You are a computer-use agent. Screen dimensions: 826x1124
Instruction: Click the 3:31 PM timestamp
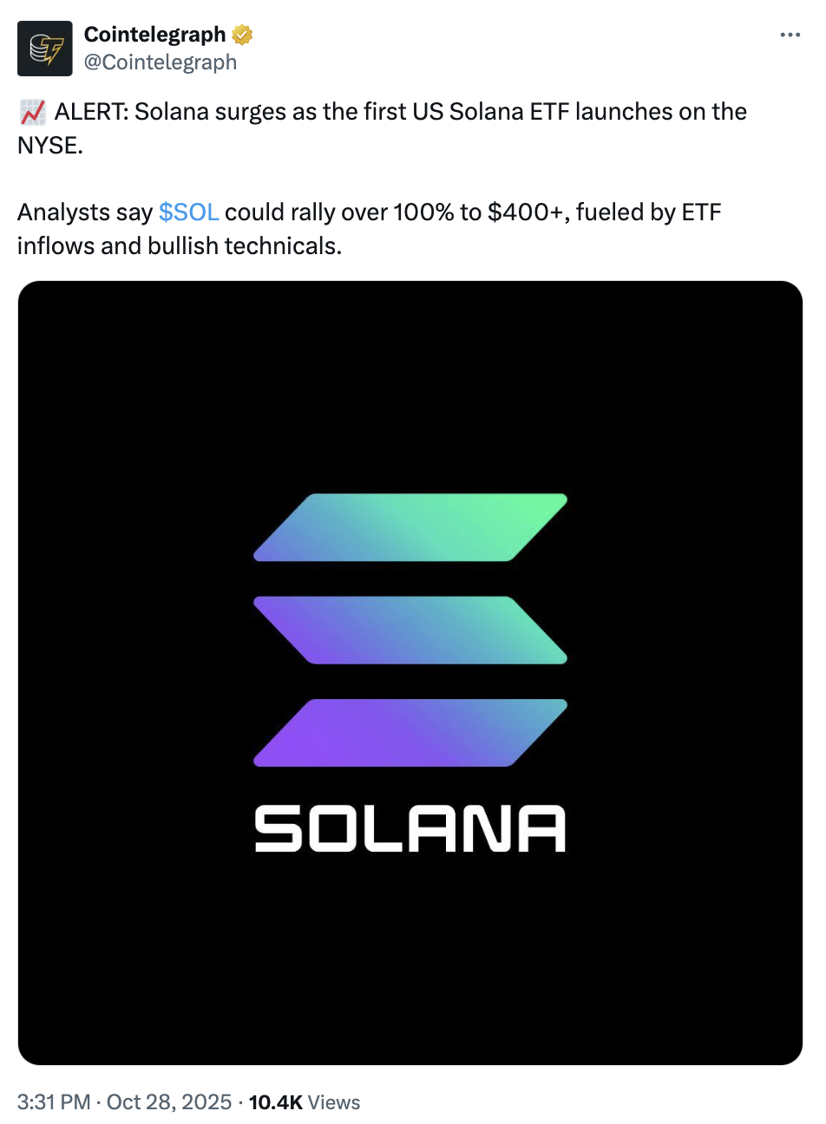54,1102
